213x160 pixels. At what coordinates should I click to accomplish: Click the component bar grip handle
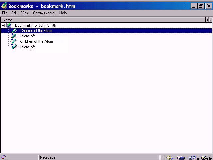162,158
